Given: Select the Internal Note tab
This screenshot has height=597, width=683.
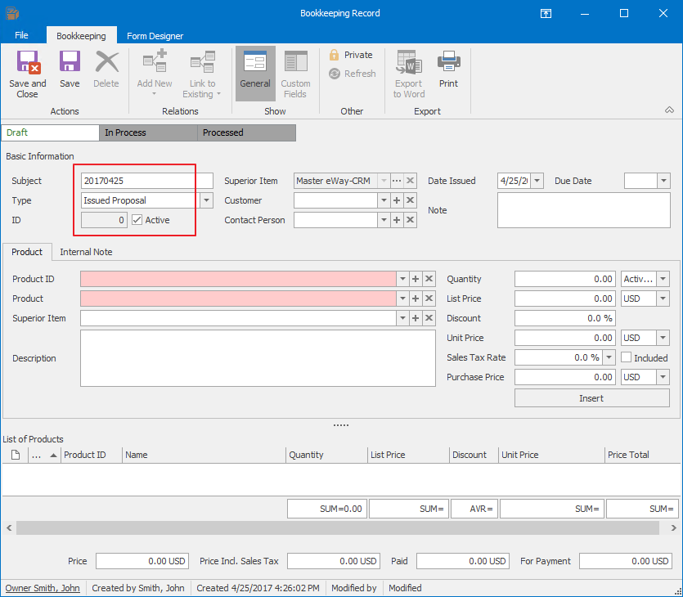Looking at the screenshot, I should click(86, 252).
